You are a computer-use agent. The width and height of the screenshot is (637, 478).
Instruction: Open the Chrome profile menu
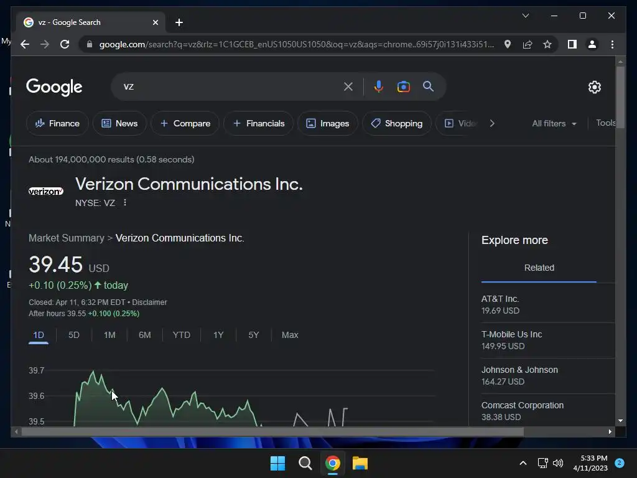592,44
